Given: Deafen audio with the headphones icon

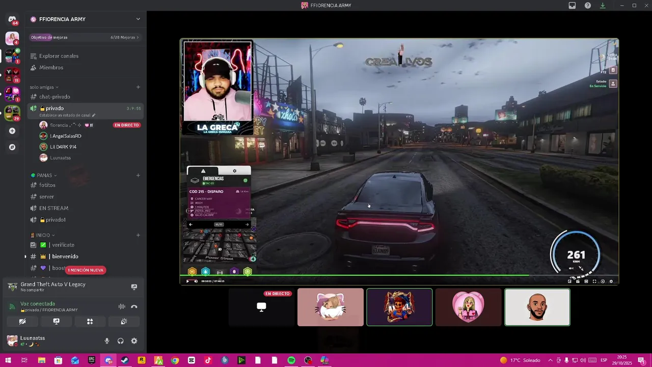Looking at the screenshot, I should click(121, 341).
